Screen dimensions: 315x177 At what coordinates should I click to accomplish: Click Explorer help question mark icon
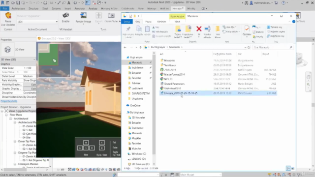[x=294, y=22]
